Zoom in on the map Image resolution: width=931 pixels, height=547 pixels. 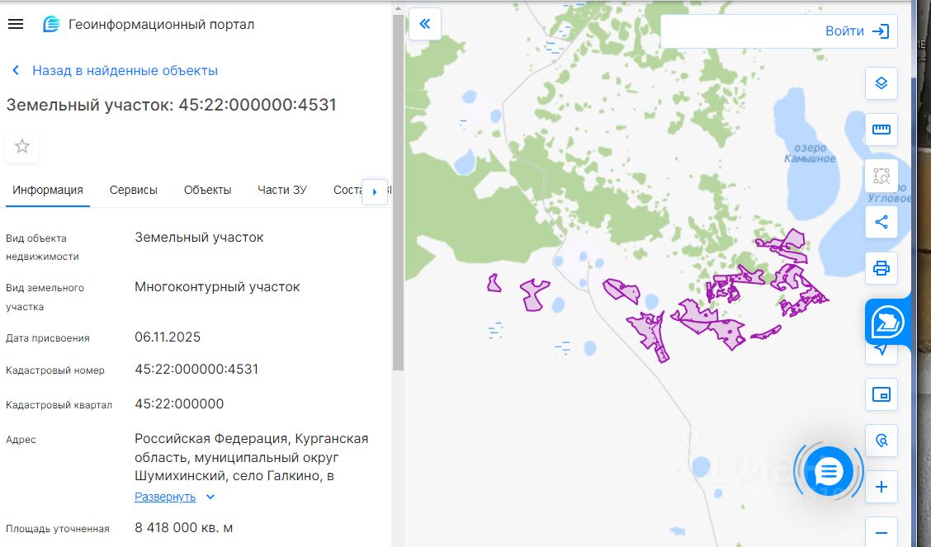(881, 487)
